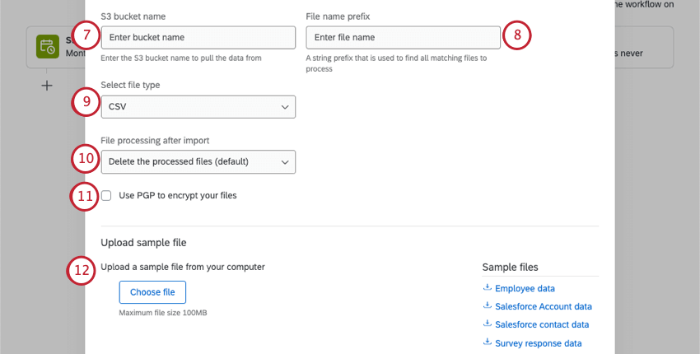Click the plus icon below the workflow trigger
Viewport: 700px width, 354px height.
tap(47, 85)
